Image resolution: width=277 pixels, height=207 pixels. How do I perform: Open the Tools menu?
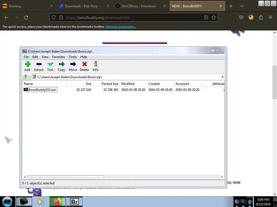(72, 57)
